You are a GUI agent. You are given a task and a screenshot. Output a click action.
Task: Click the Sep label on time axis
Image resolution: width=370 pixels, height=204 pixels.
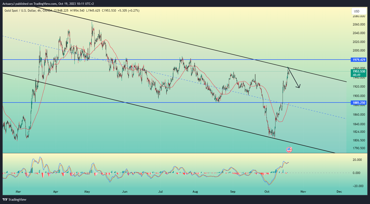(x=233, y=192)
